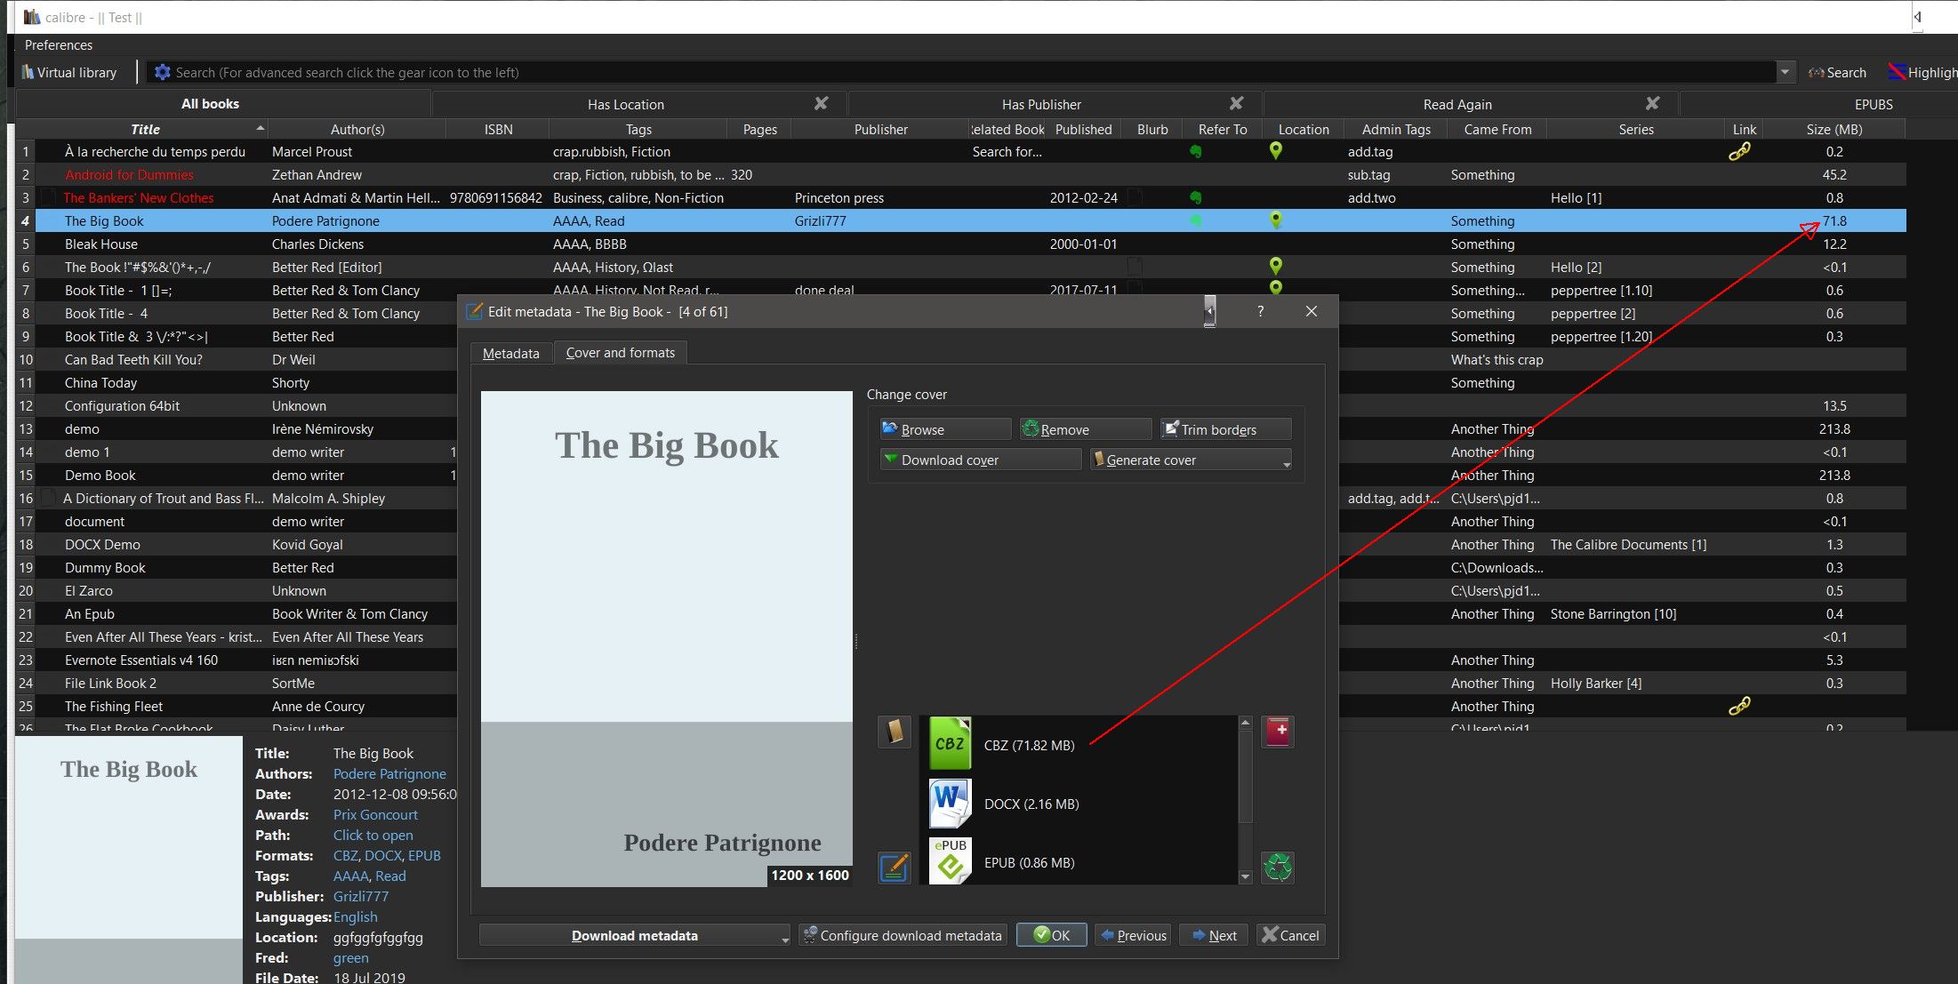Click the Next button

(x=1214, y=935)
